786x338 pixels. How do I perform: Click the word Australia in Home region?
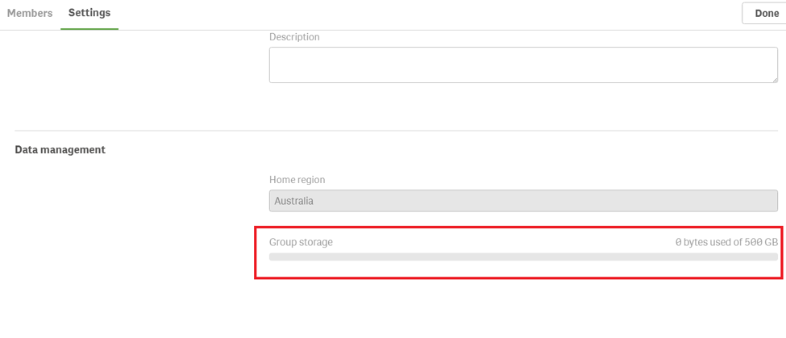click(x=293, y=201)
